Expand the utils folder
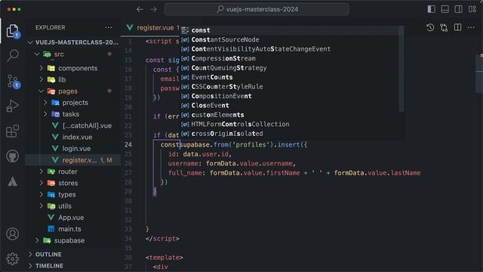 pyautogui.click(x=73, y=206)
